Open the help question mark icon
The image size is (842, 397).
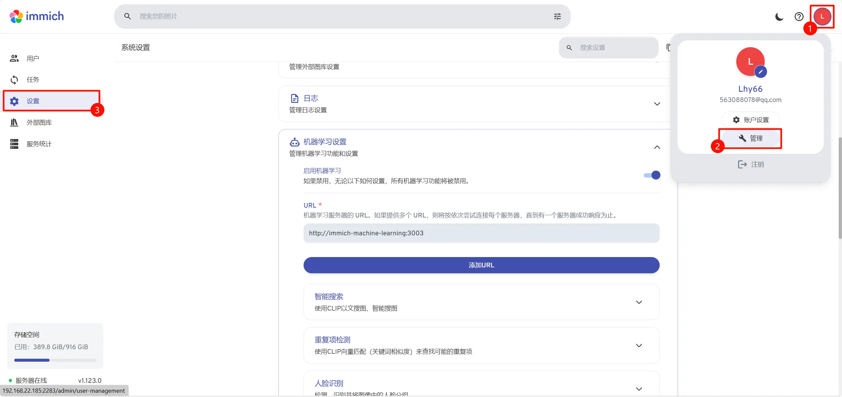click(x=799, y=16)
